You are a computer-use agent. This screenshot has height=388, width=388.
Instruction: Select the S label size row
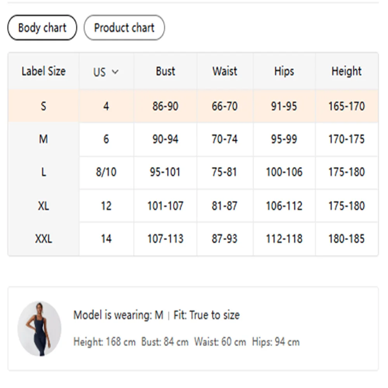(43, 106)
